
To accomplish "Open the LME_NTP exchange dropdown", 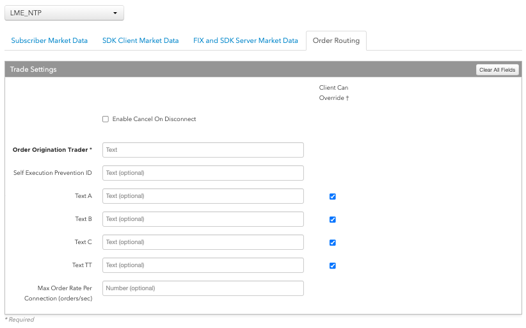I will point(64,13).
